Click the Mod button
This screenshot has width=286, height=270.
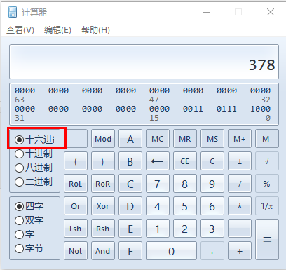(103, 139)
